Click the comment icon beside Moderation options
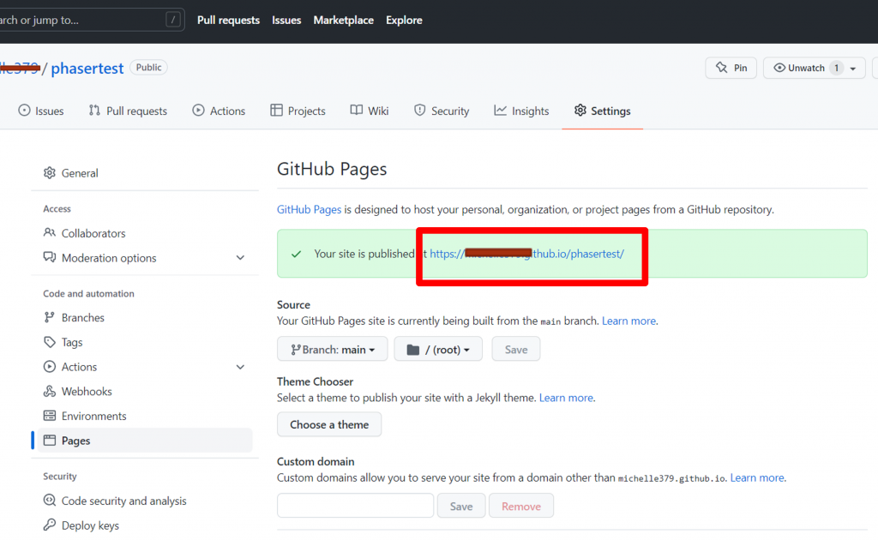Viewport: 878px width, 540px height. (50, 257)
